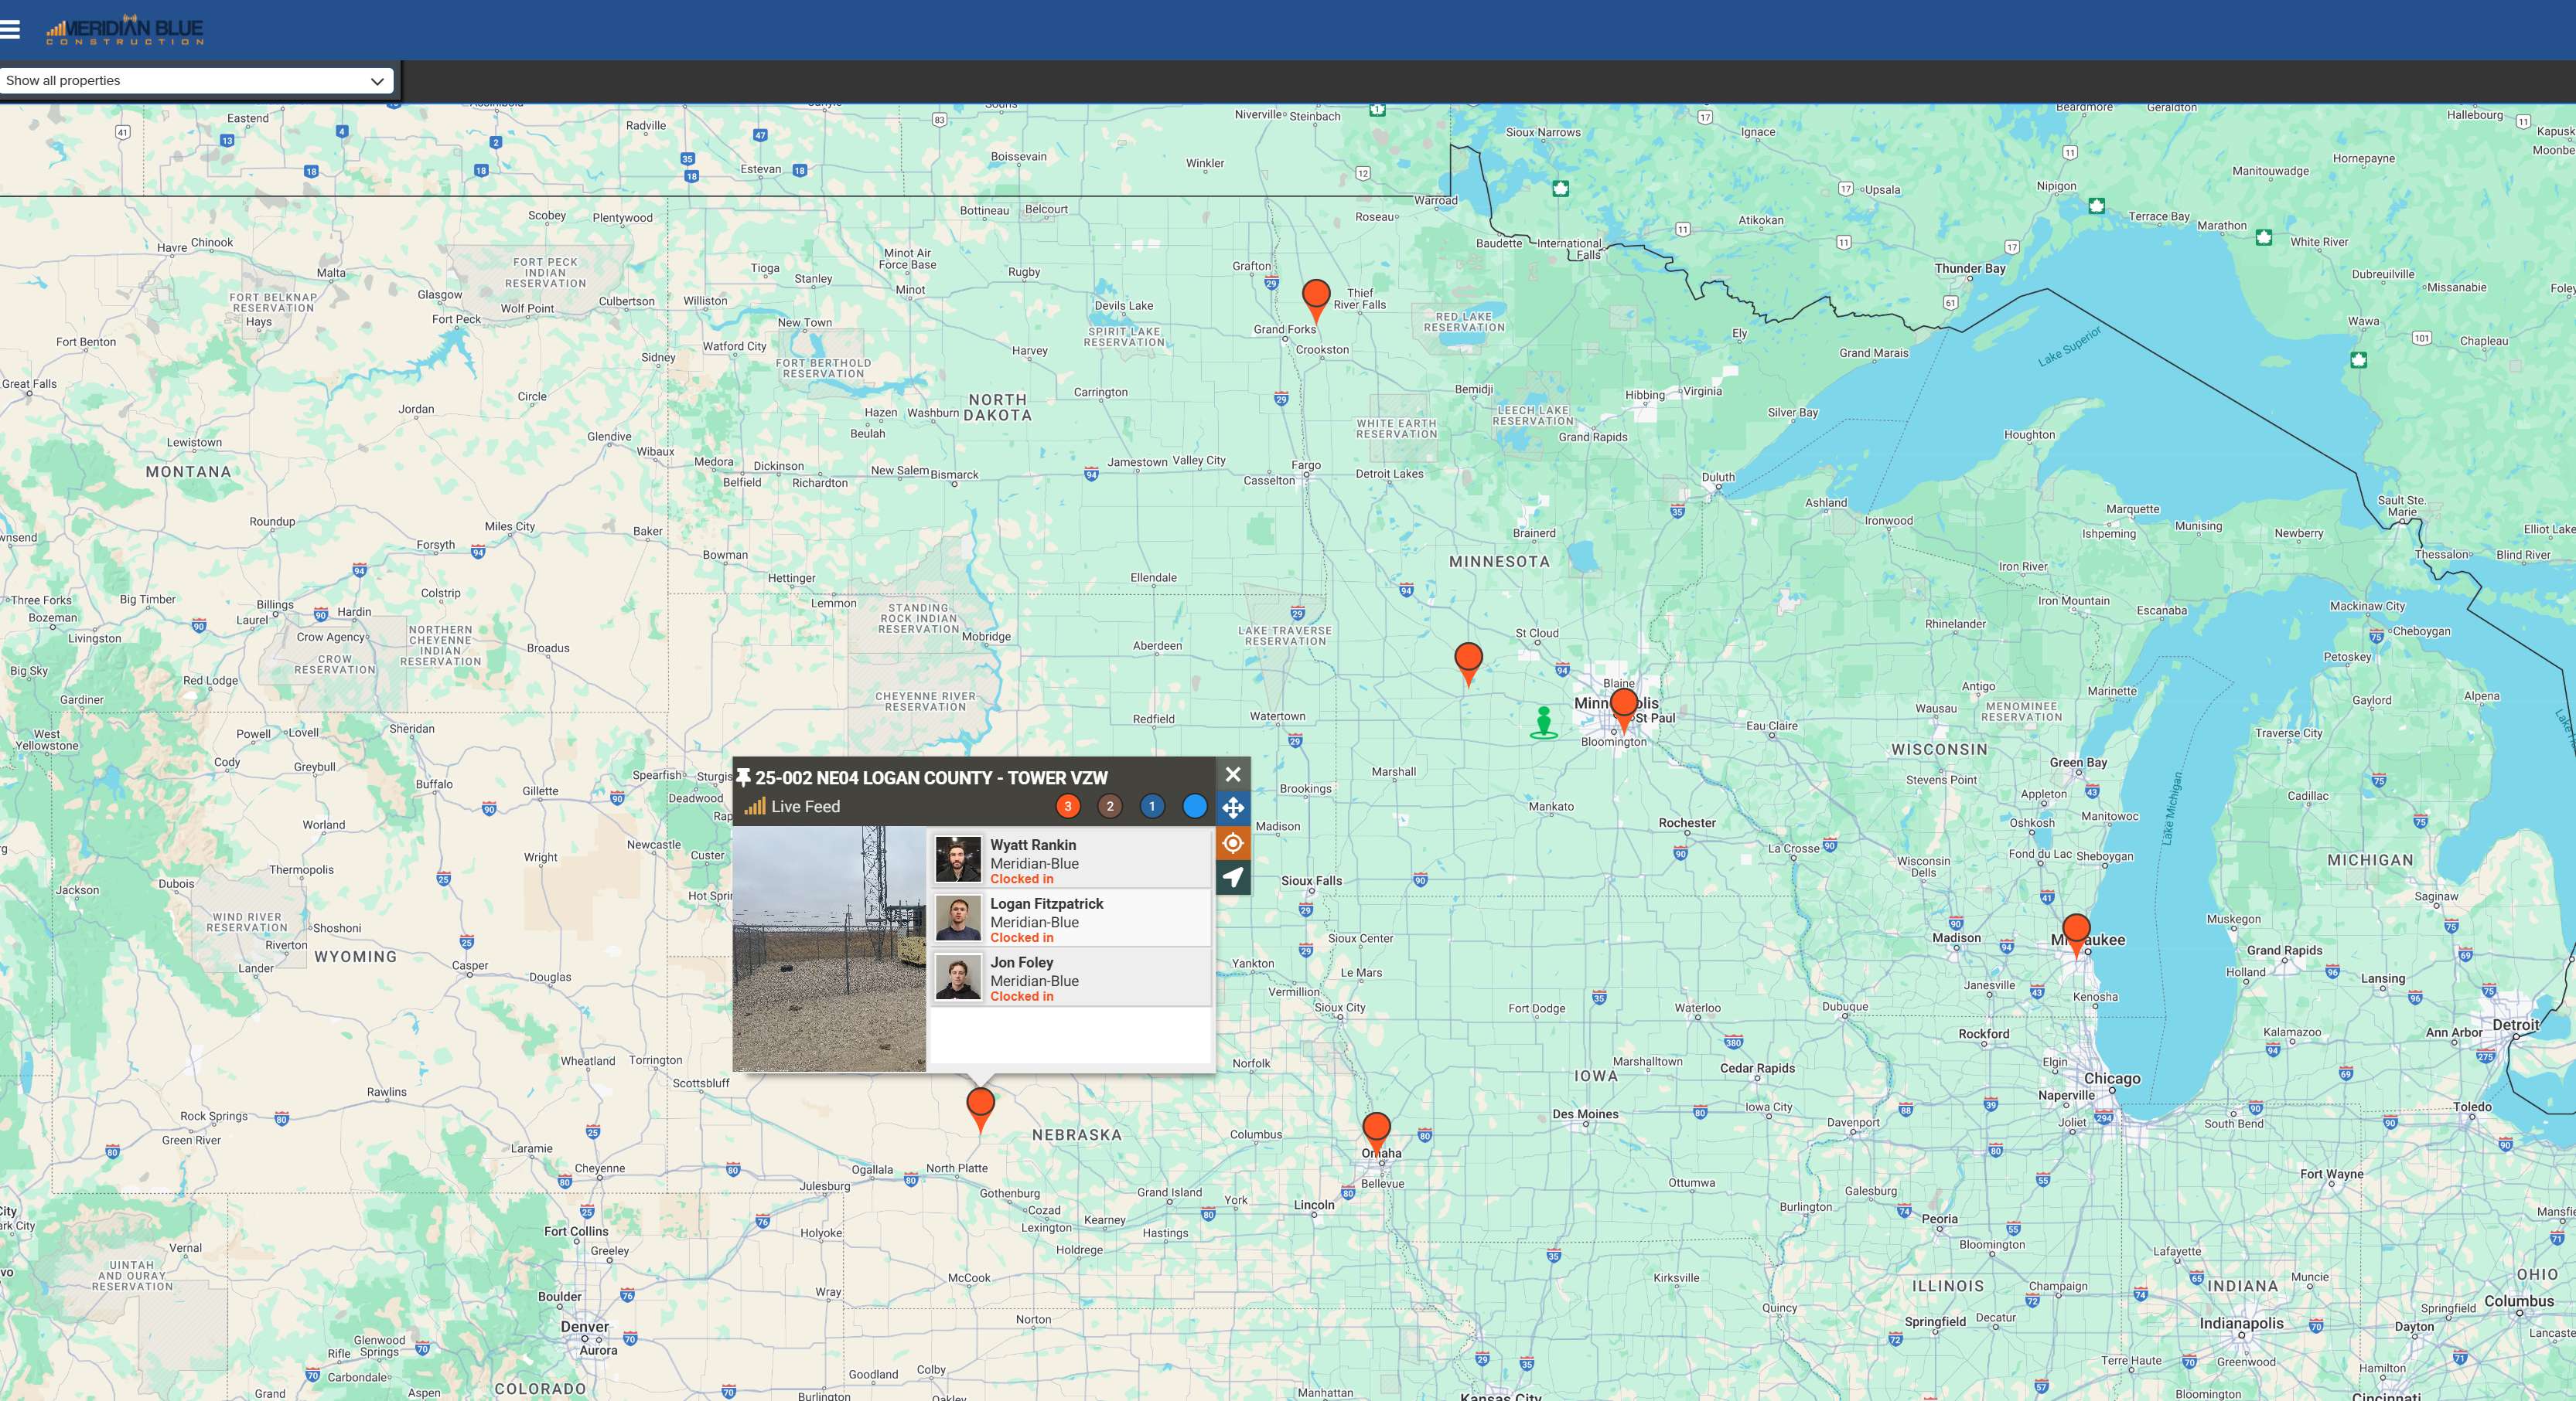Image resolution: width=2576 pixels, height=1401 pixels.
Task: Open the tower site photo thumbnail
Action: click(x=829, y=948)
